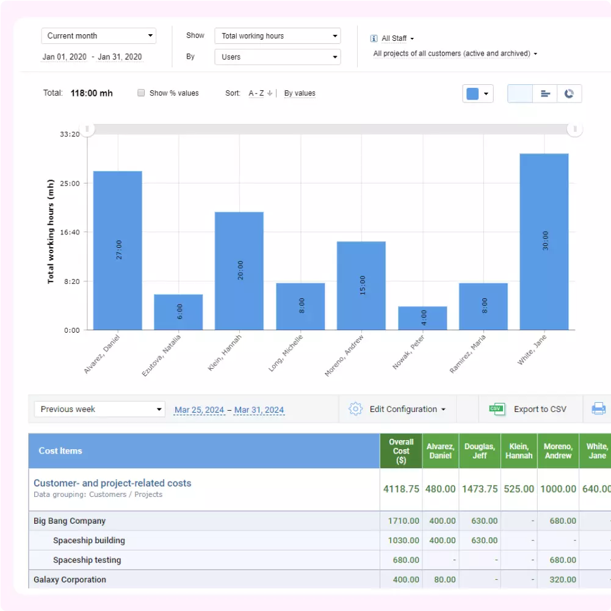This screenshot has height=611, width=611.
Task: Click Export to CSV
Action: pyautogui.click(x=540, y=409)
